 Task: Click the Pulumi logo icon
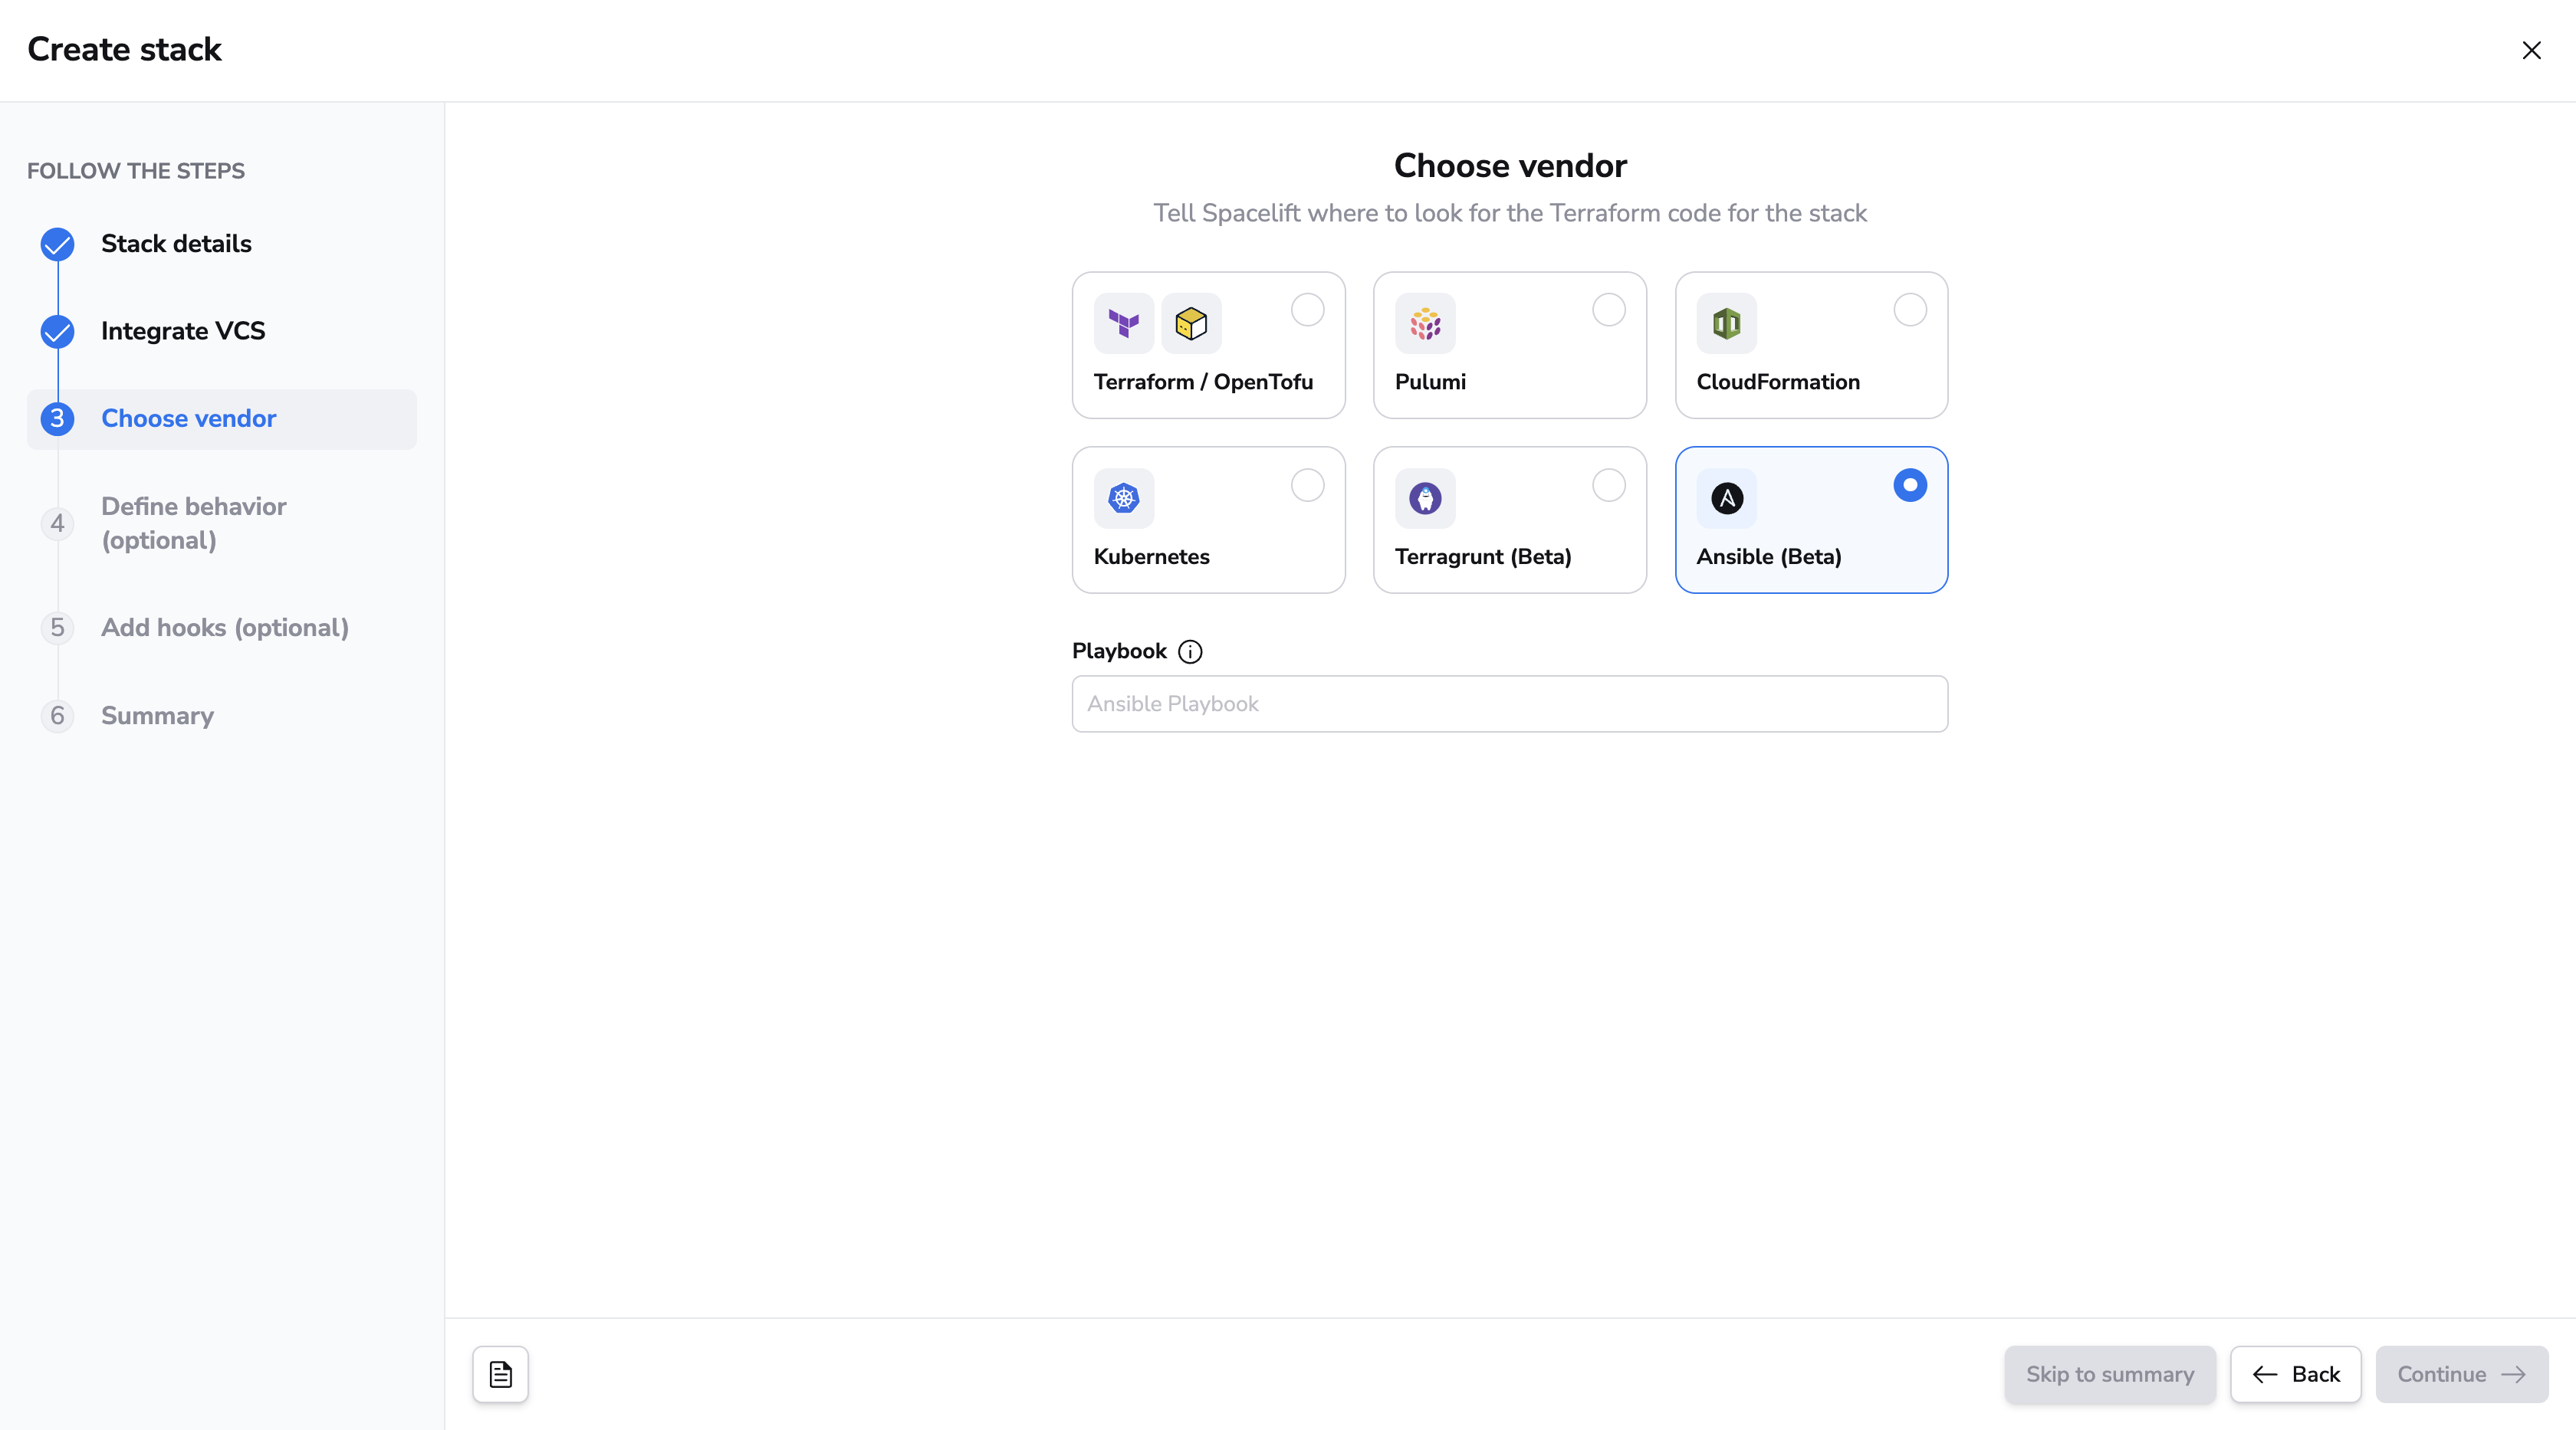pos(1425,323)
